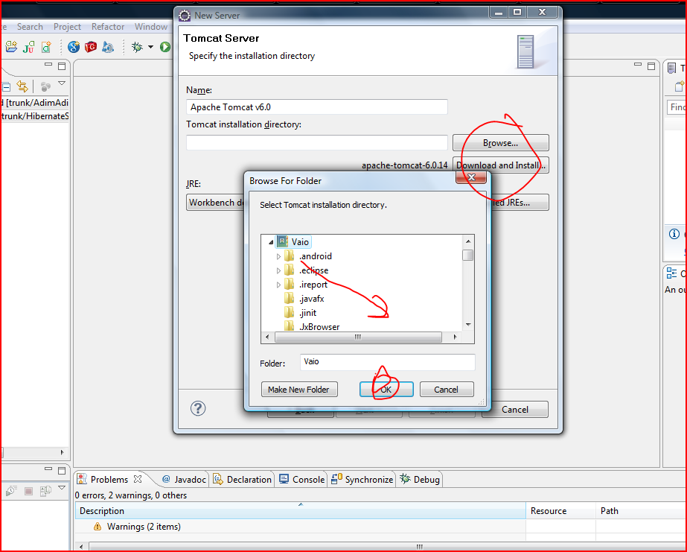Minimize the Package Explorer panel
The height and width of the screenshot is (552, 687).
pos(48,65)
